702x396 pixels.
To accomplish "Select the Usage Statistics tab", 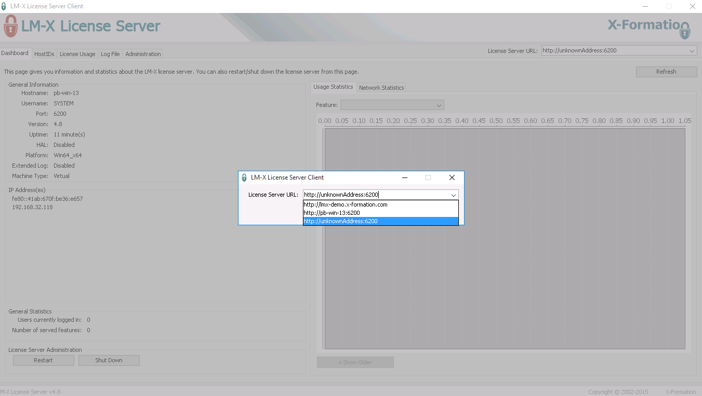I will tap(333, 87).
